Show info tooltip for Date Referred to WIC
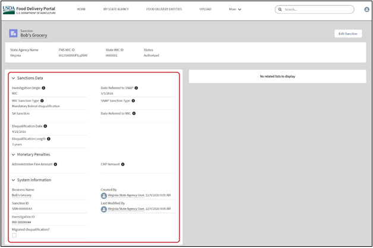 point(134,113)
